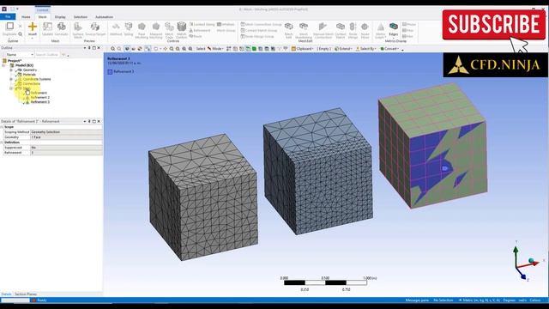Select the Match Control icon
Image resolution: width=549 pixels, height=309 pixels.
[x=181, y=27]
